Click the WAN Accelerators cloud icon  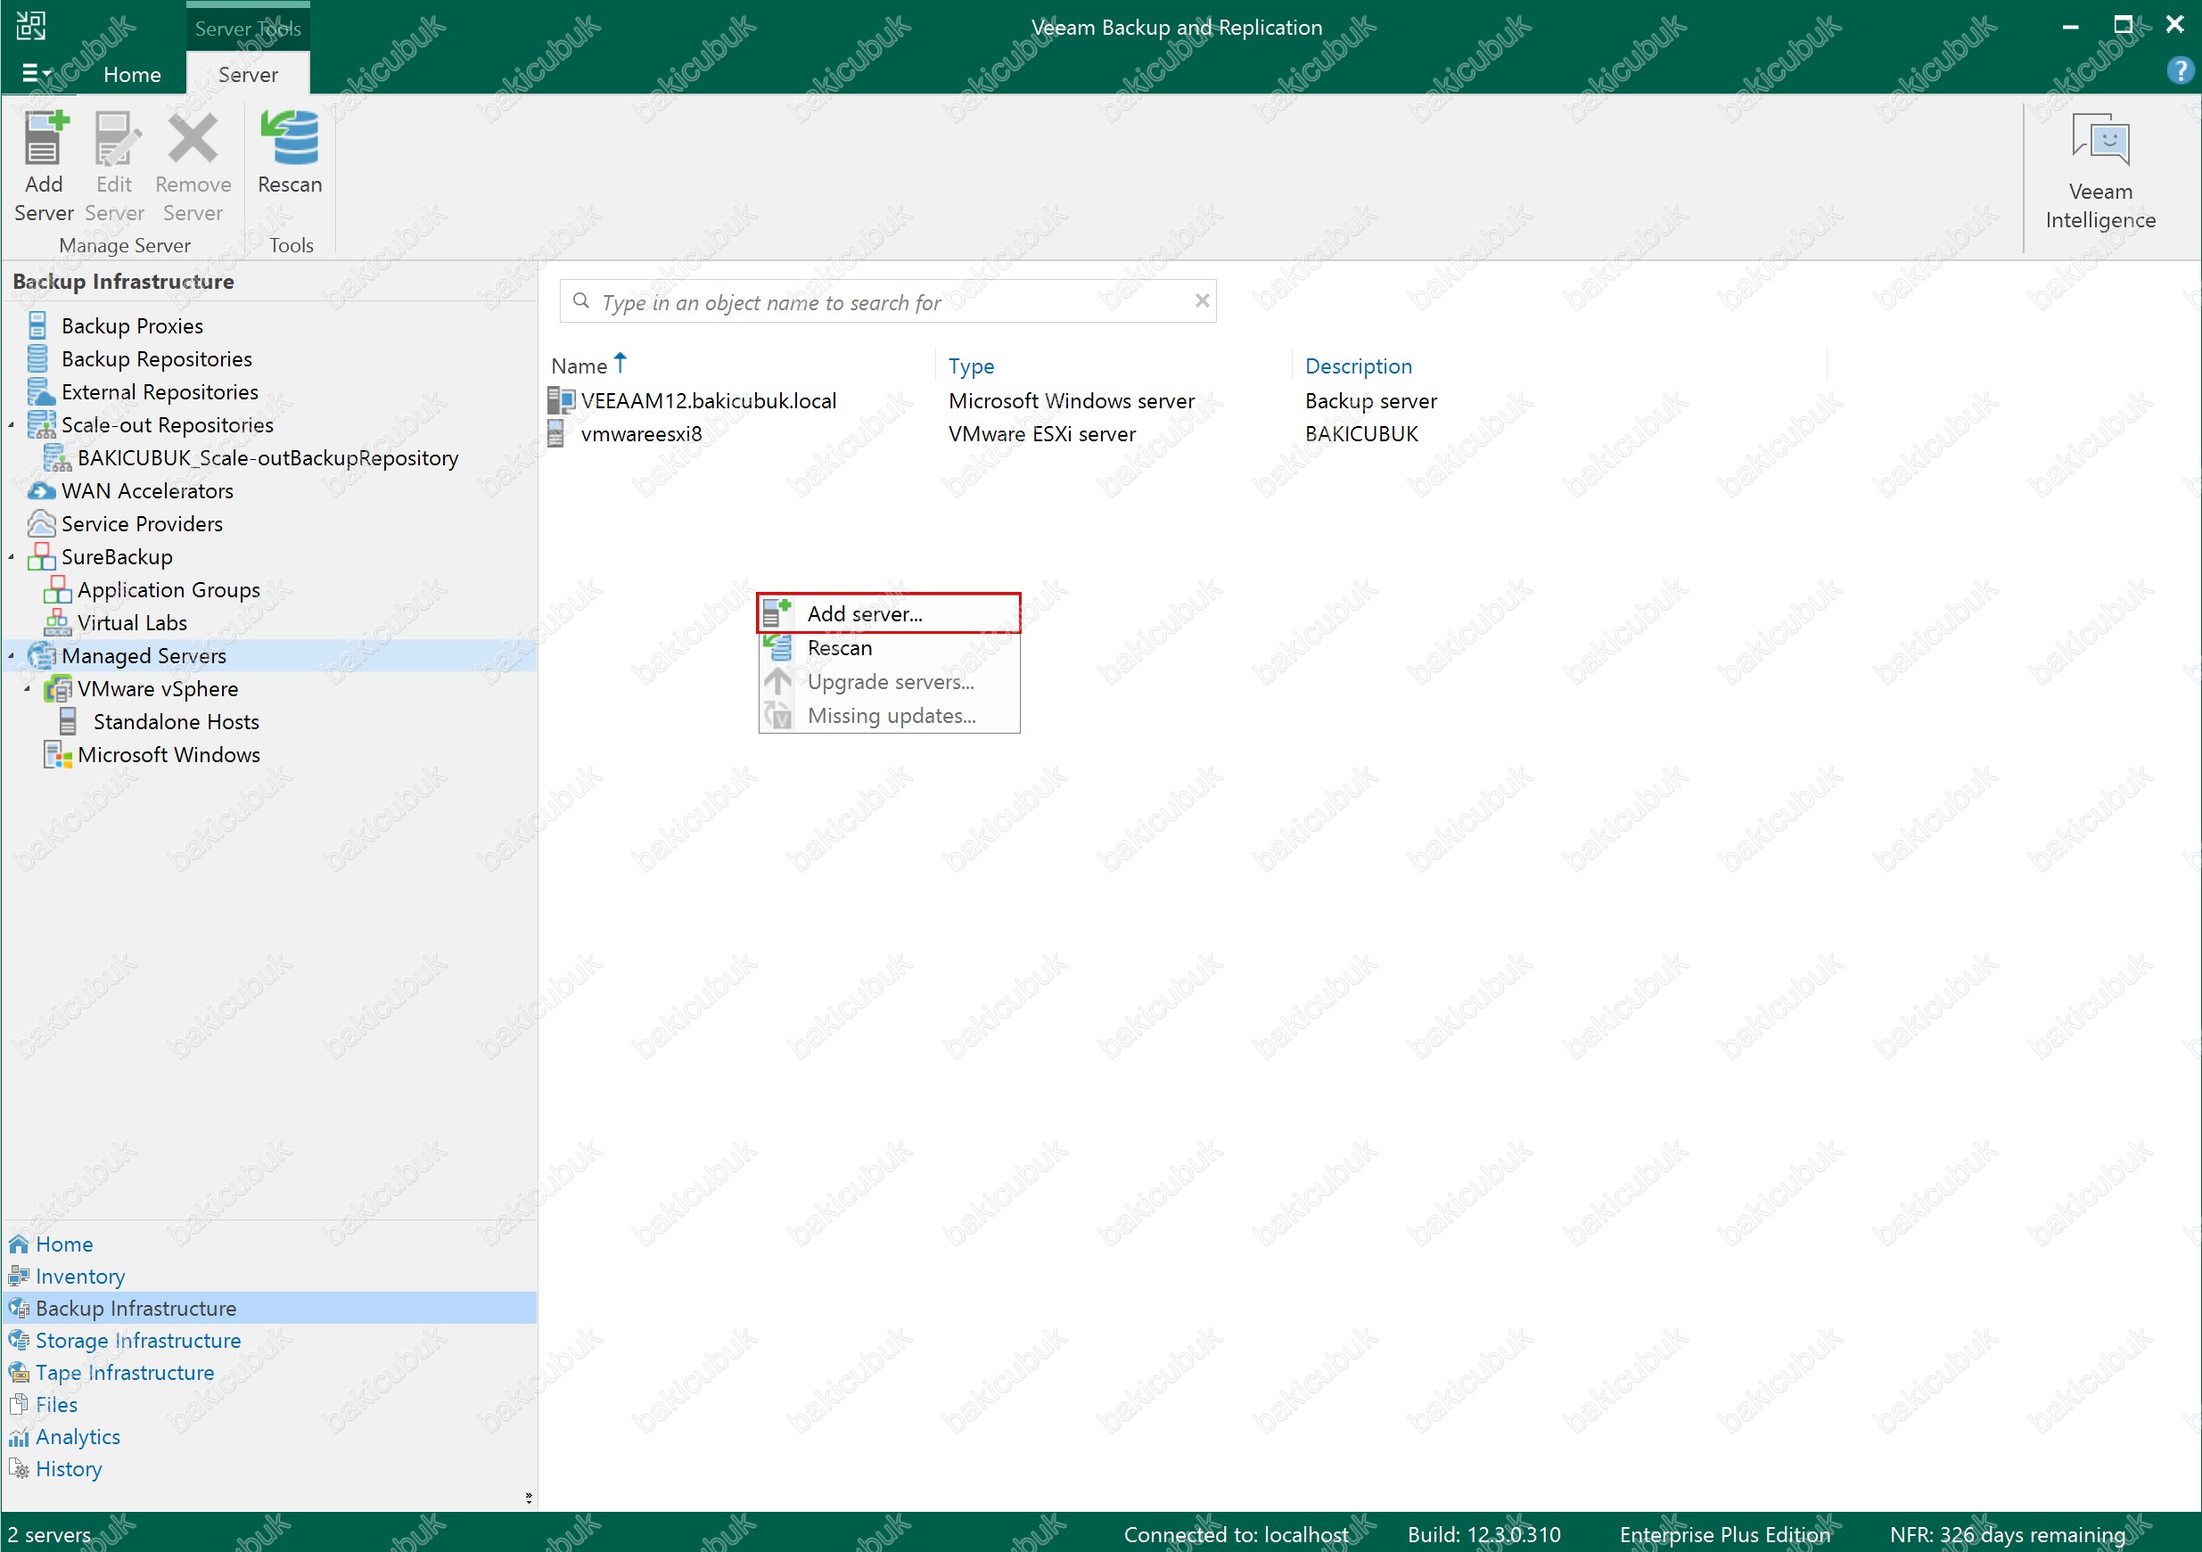[x=41, y=490]
